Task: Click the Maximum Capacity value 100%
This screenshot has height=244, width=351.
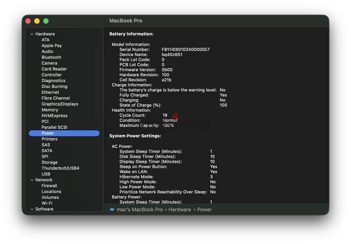Action: pyautogui.click(x=168, y=126)
